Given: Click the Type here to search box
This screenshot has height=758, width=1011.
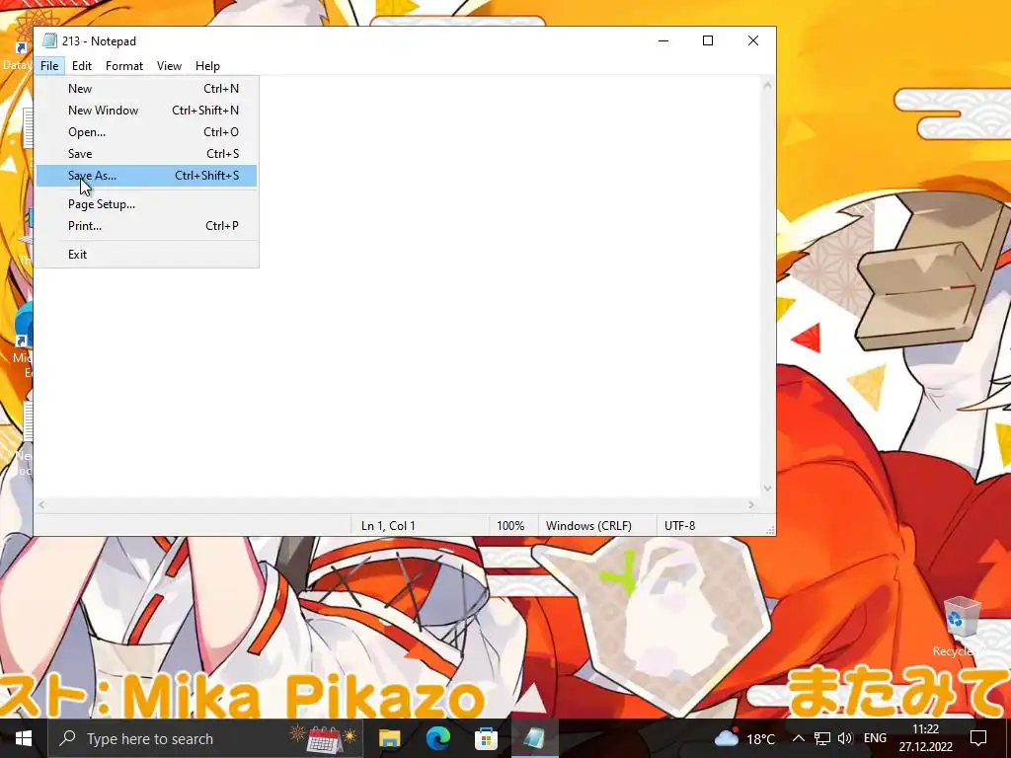Looking at the screenshot, I should pos(206,738).
